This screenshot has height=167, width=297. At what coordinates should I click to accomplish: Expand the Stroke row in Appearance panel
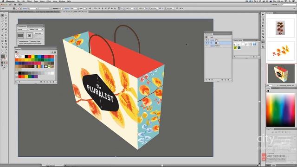click(x=209, y=40)
